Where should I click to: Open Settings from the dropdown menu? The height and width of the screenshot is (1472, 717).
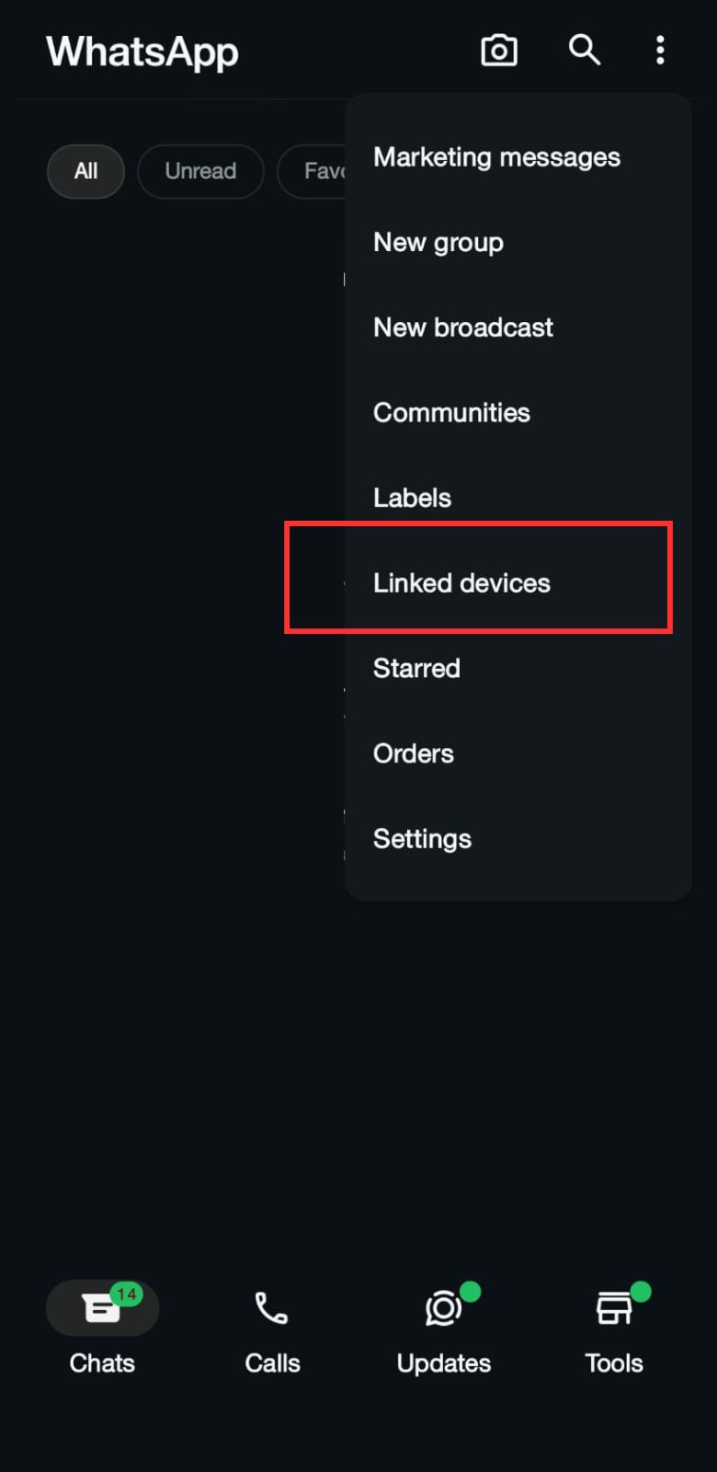(422, 839)
